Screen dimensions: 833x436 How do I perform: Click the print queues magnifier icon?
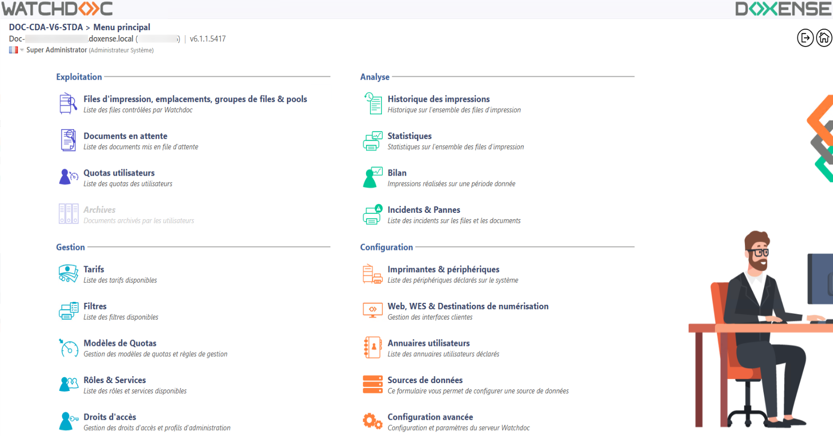68,103
